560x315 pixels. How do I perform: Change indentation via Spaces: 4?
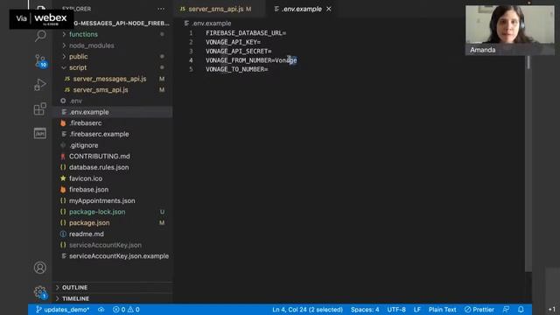[365, 310]
